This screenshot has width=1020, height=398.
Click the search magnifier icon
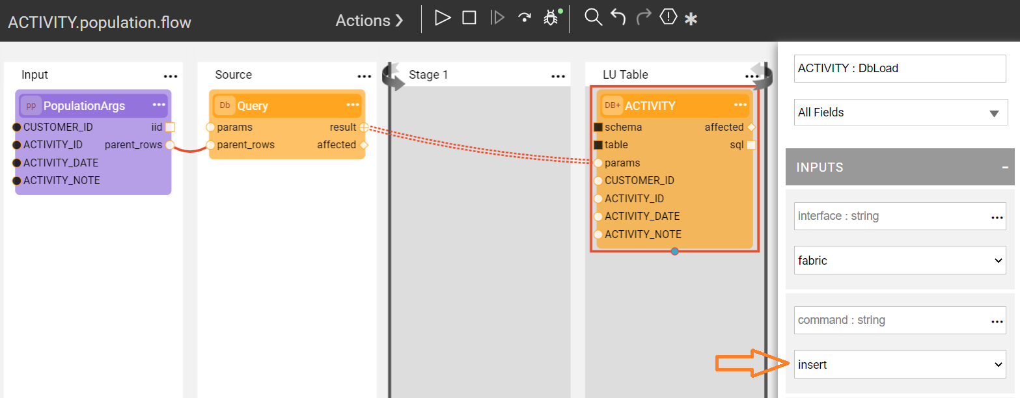pyautogui.click(x=592, y=18)
